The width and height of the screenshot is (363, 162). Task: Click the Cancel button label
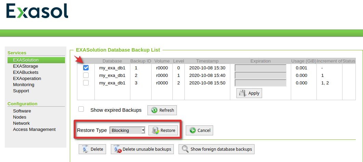pos(204,130)
